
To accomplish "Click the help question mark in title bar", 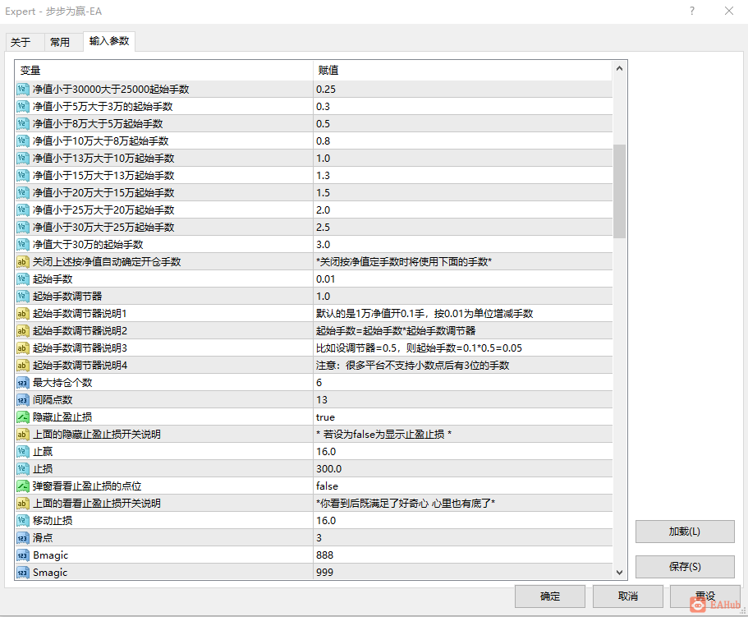I will pos(691,11).
